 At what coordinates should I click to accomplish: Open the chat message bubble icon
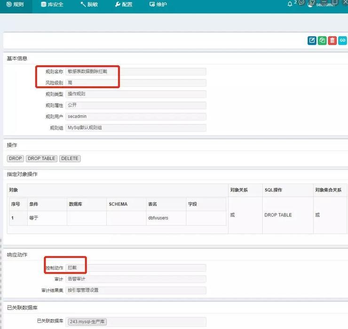(x=301, y=2)
